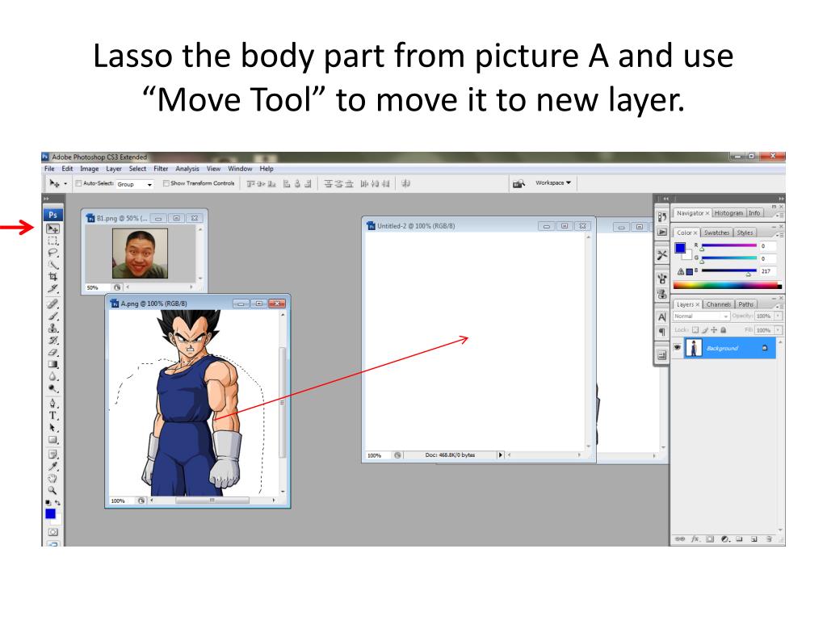Viewport: 827px width, 620px height.
Task: Open Go to Bridge icon
Action: [x=519, y=183]
